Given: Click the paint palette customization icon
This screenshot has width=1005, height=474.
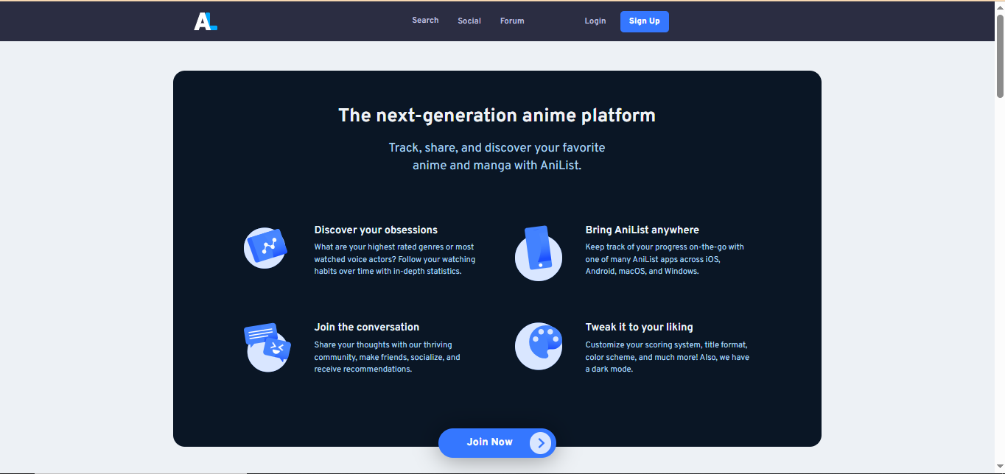Looking at the screenshot, I should [x=539, y=346].
